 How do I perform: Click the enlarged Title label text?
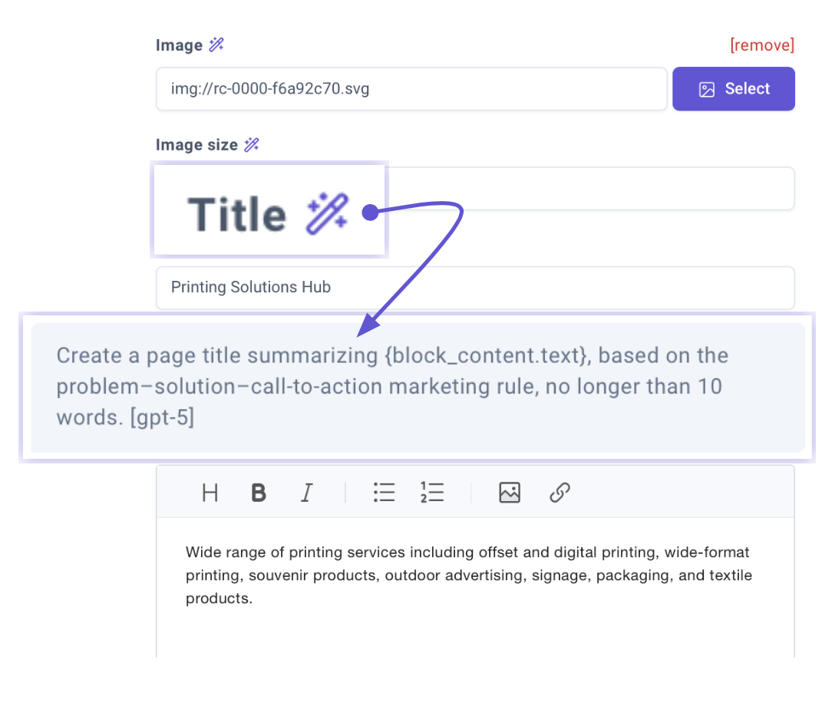click(x=236, y=213)
